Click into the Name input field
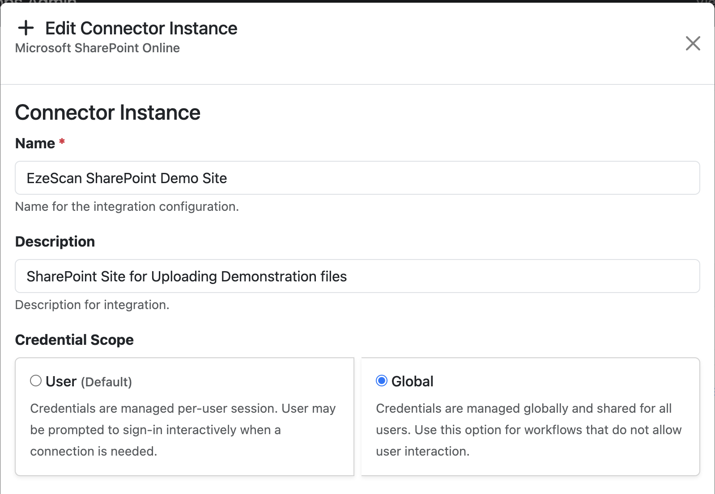 (x=357, y=178)
